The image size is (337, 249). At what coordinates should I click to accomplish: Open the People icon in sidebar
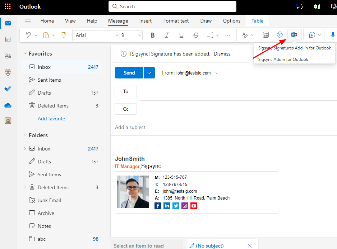point(8,56)
